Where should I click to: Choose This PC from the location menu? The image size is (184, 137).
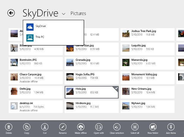click(x=53, y=38)
